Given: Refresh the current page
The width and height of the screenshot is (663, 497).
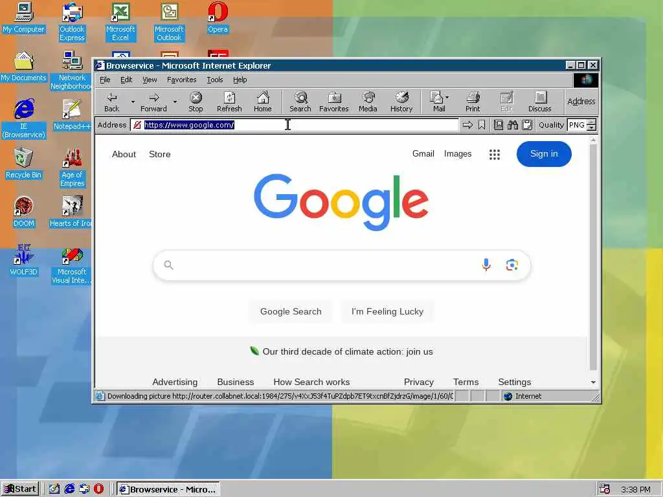Looking at the screenshot, I should [229, 102].
